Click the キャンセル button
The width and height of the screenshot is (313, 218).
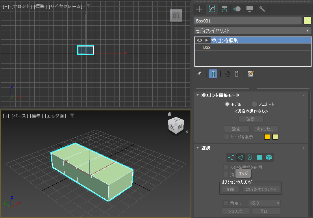coord(266,129)
